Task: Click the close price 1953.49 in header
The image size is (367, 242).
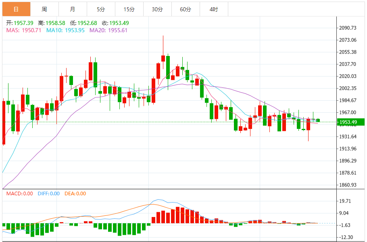Action: pyautogui.click(x=119, y=23)
